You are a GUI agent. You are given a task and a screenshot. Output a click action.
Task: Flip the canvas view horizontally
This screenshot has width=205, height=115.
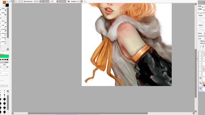(69, 1)
